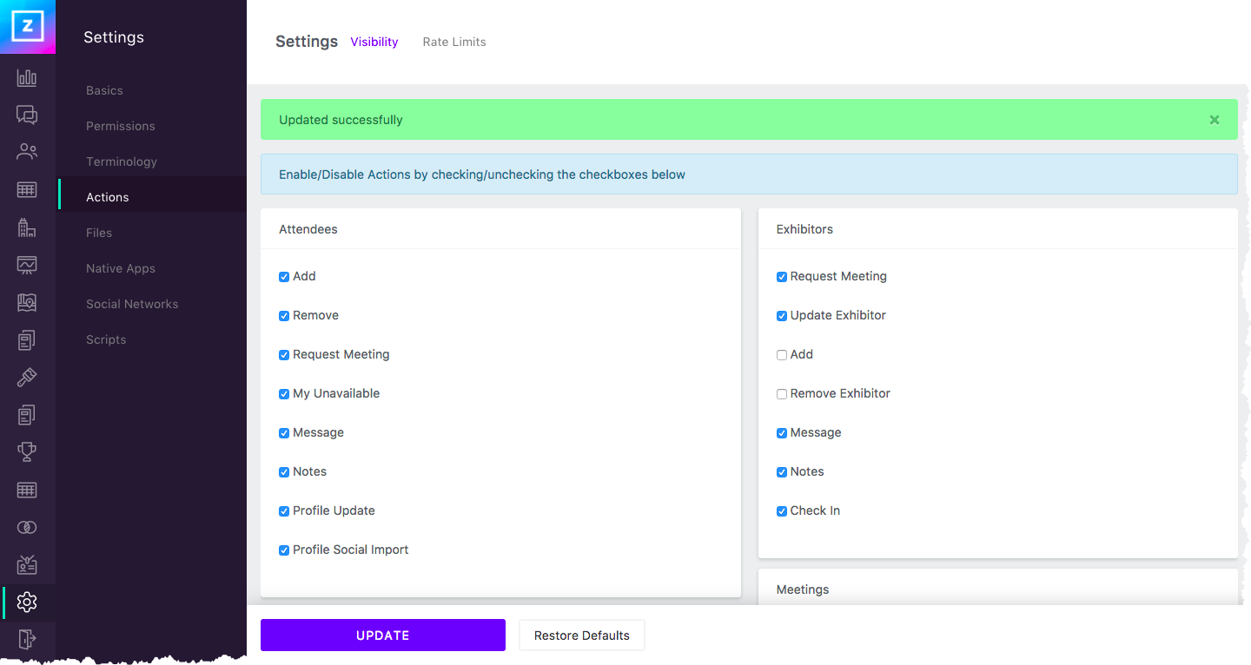Toggle the Exhibitors Notes checkbox
The width and height of the screenshot is (1251, 665).
click(x=782, y=472)
